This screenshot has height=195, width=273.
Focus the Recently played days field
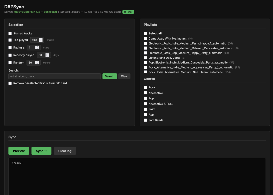44,55
